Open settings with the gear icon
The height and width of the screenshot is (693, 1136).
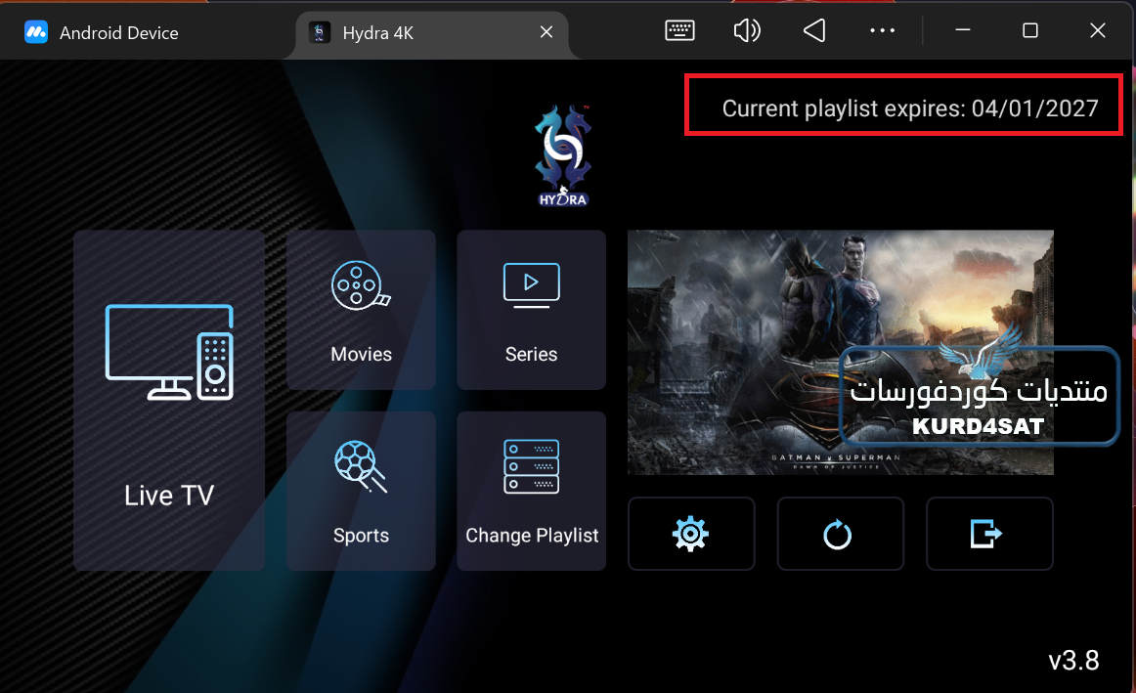(691, 534)
